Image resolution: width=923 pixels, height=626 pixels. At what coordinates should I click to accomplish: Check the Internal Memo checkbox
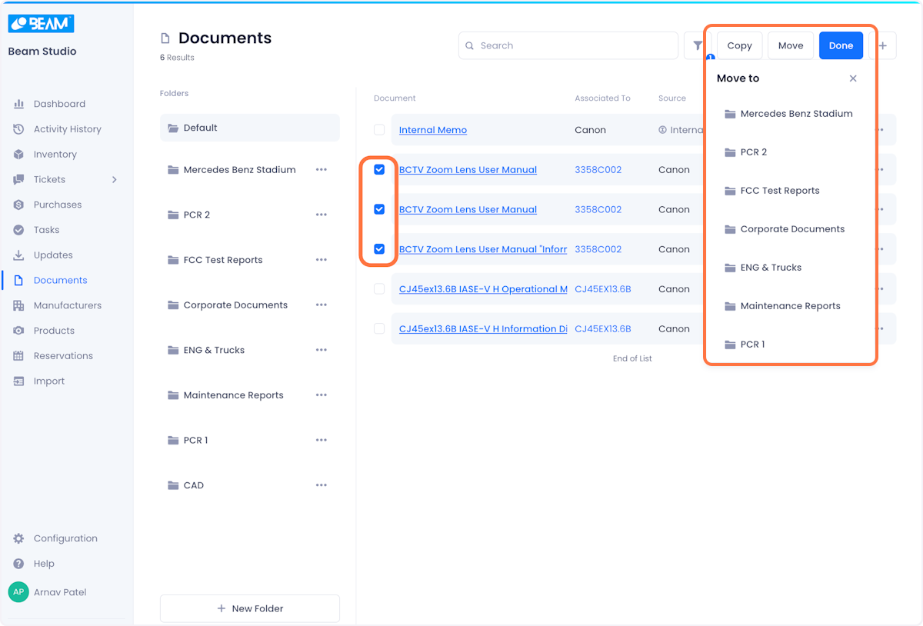[x=379, y=130]
